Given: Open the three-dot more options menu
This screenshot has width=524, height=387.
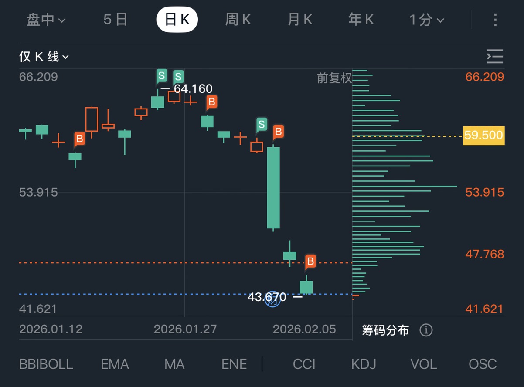Looking at the screenshot, I should click(495, 20).
